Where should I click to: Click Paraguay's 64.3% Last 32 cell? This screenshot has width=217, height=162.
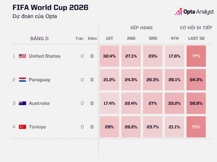click(x=196, y=80)
